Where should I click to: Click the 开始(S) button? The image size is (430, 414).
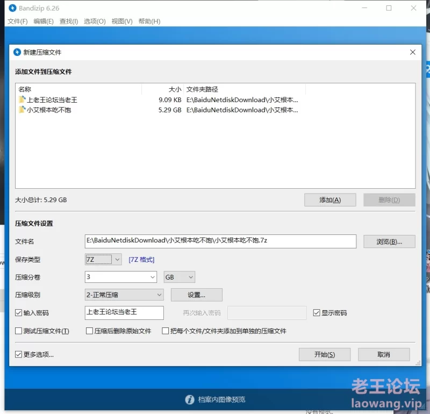click(x=325, y=355)
